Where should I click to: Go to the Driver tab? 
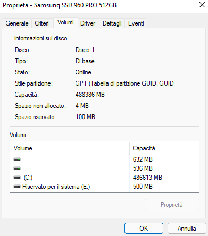[88, 23]
